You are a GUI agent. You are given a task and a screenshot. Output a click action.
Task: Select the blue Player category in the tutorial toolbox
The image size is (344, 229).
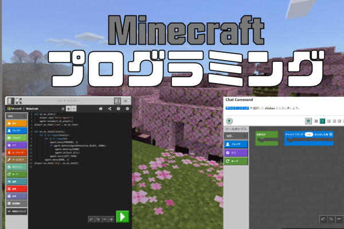pyautogui.click(x=236, y=144)
